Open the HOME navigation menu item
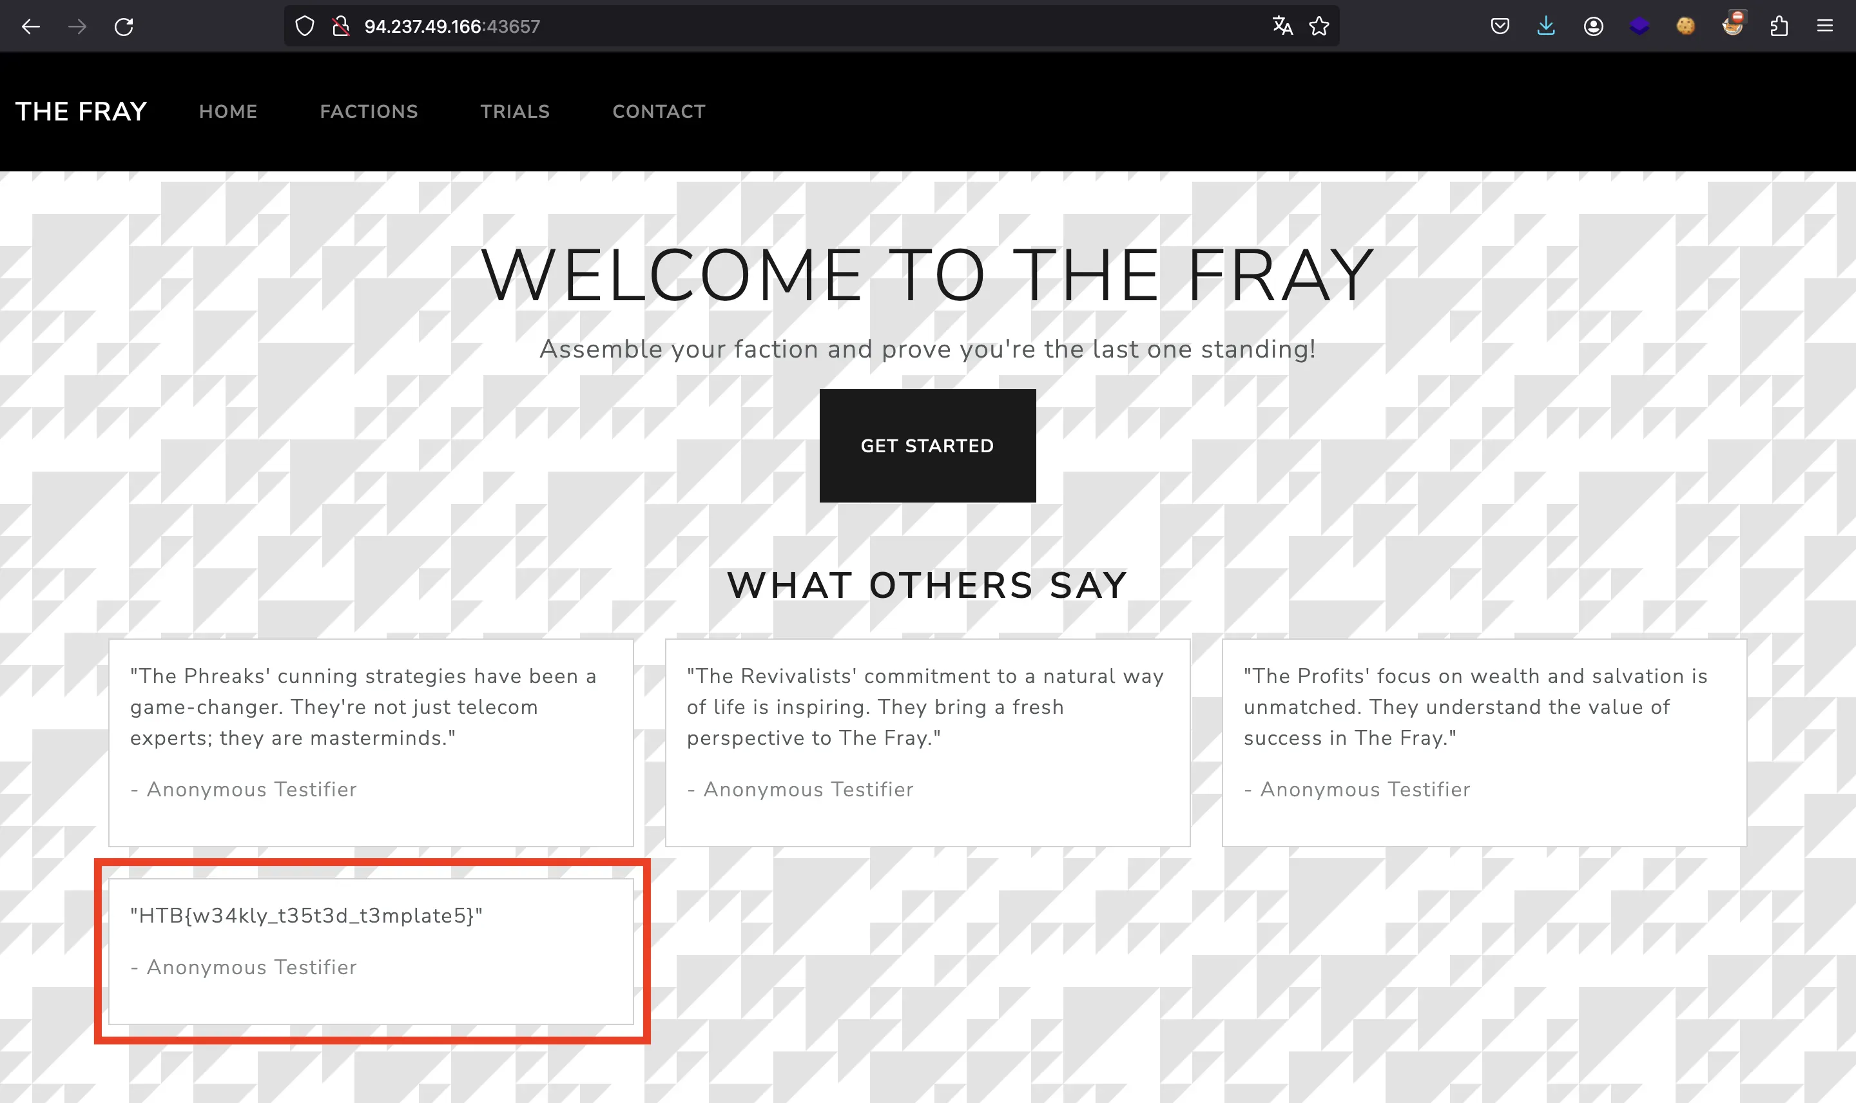Viewport: 1856px width, 1103px height. coord(229,111)
